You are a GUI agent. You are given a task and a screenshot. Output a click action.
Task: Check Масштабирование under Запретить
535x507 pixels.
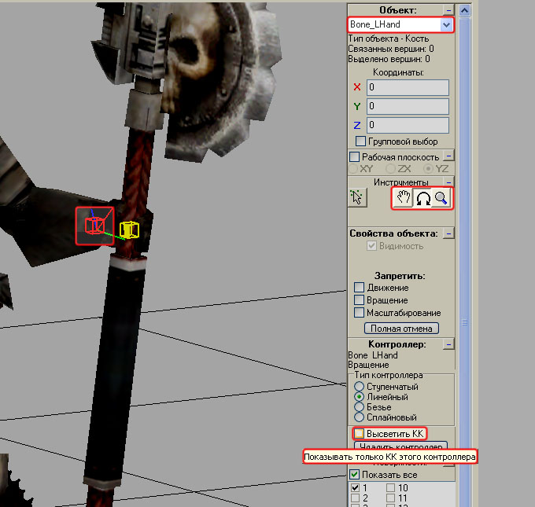[x=359, y=313]
